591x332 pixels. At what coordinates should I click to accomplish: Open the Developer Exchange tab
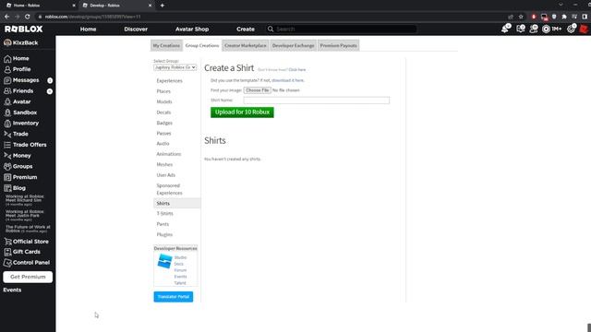[294, 45]
